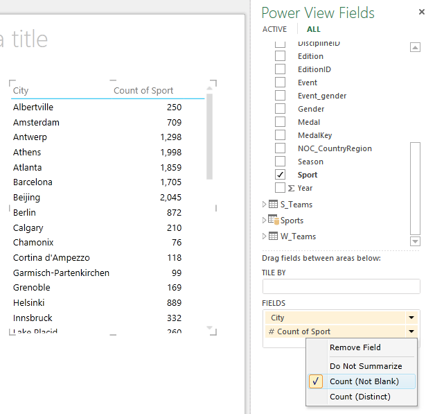The width and height of the screenshot is (426, 414).
Task: Click the sigma icon next to Year
Action: tap(291, 188)
